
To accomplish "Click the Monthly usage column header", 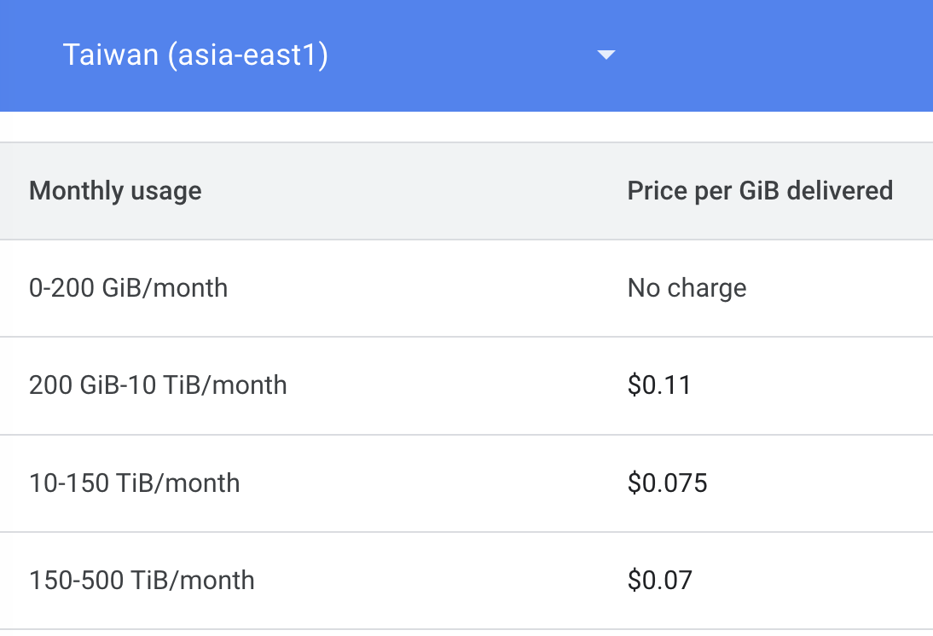I will coord(115,190).
